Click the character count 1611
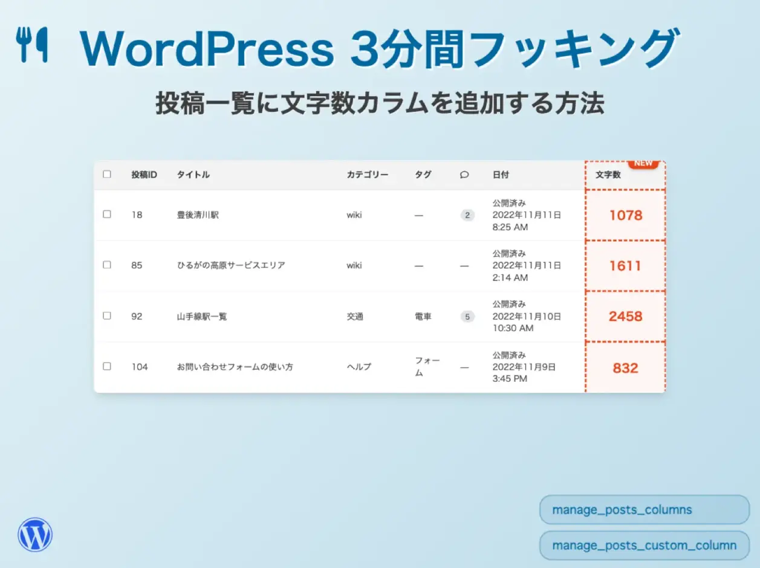This screenshot has width=760, height=568. tap(626, 266)
